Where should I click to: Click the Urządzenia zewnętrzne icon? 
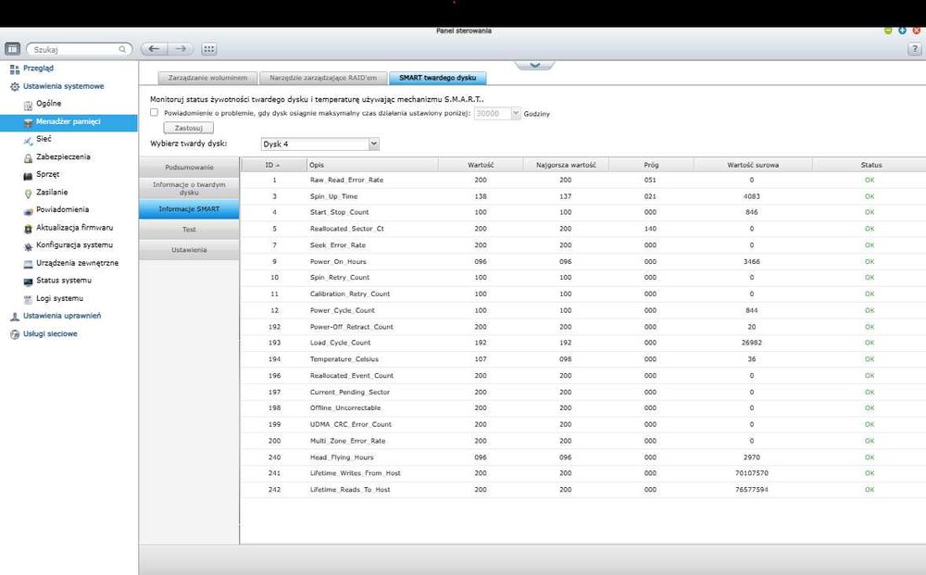click(28, 264)
